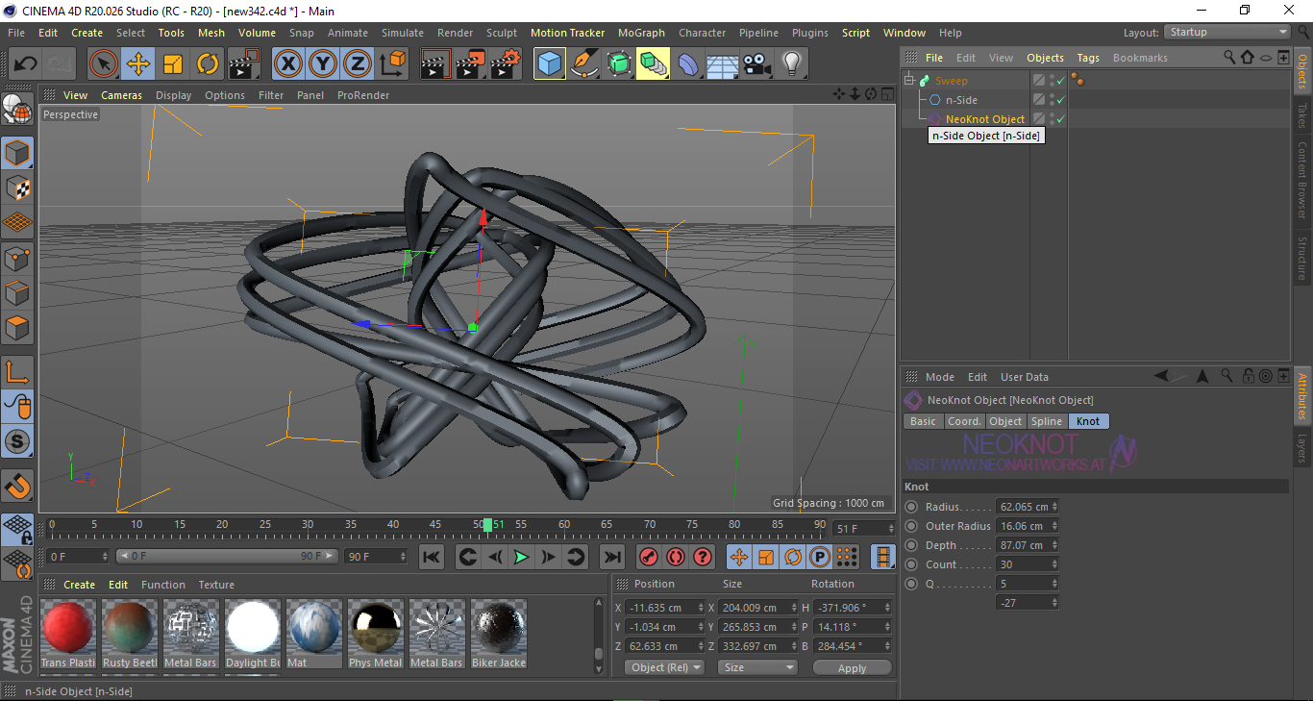Viewport: 1313px width, 701px height.
Task: Toggle Sweep object visibility checkmark
Action: click(x=1060, y=81)
